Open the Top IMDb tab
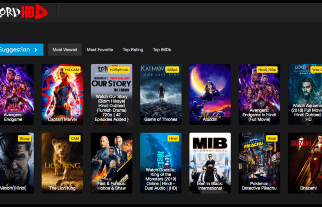This screenshot has height=207, width=322. pos(162,50)
